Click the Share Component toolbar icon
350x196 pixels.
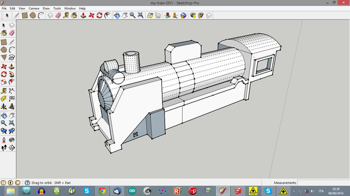pos(209,15)
